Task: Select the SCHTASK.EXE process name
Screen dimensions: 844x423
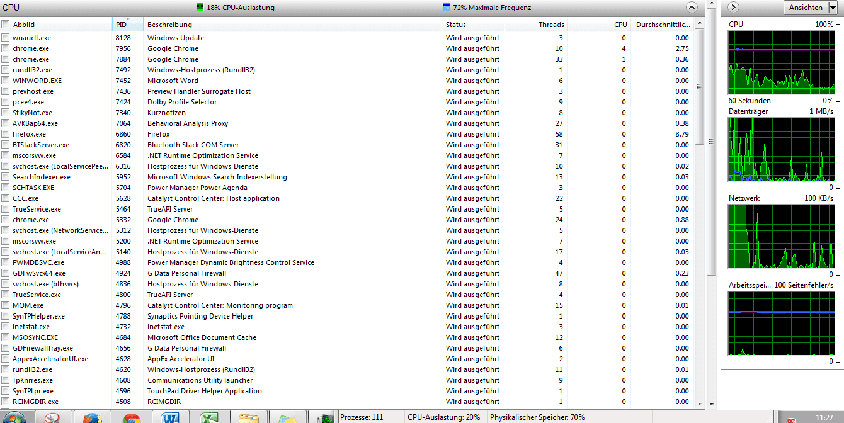Action: pyautogui.click(x=33, y=188)
